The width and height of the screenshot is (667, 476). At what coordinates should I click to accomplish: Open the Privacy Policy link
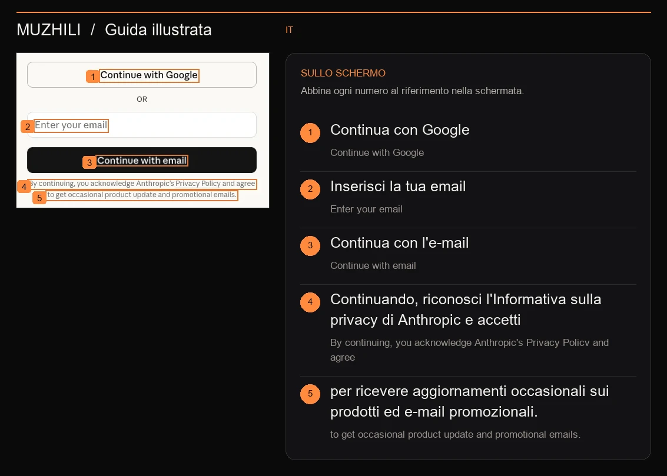pos(198,184)
